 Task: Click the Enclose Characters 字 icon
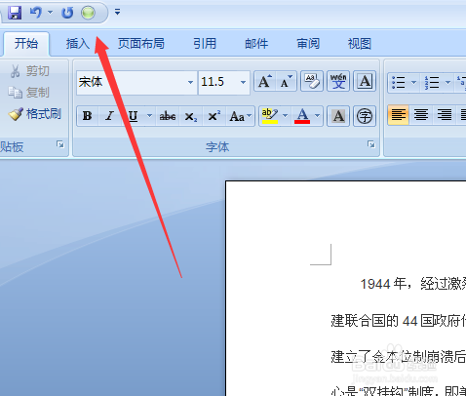365,116
